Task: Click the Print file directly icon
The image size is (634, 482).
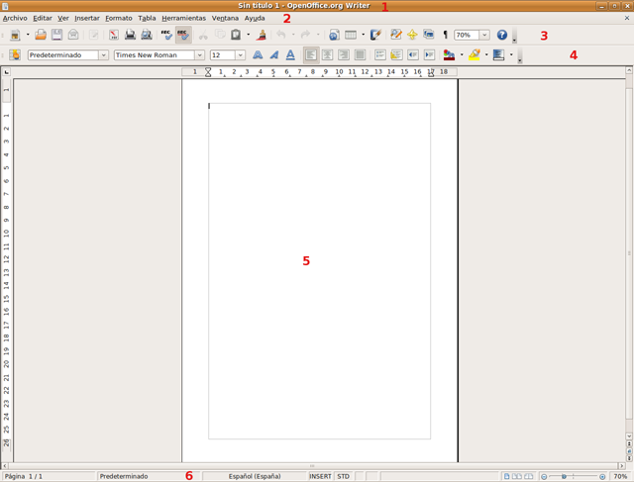Action: point(130,36)
